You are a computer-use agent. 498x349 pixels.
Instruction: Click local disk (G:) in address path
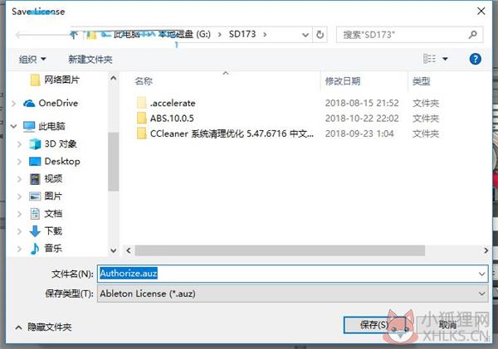point(184,34)
